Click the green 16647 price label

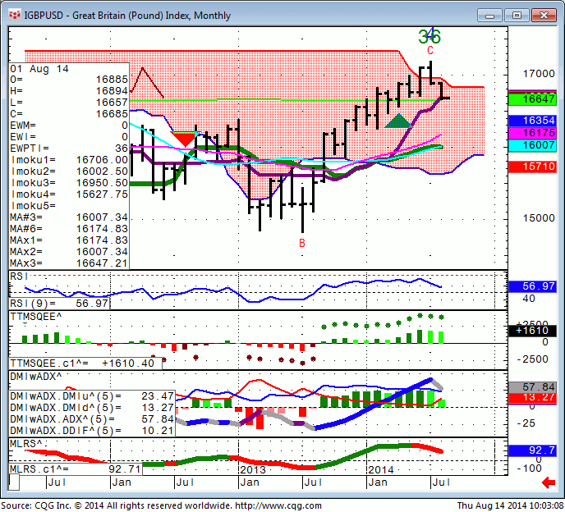[532, 99]
